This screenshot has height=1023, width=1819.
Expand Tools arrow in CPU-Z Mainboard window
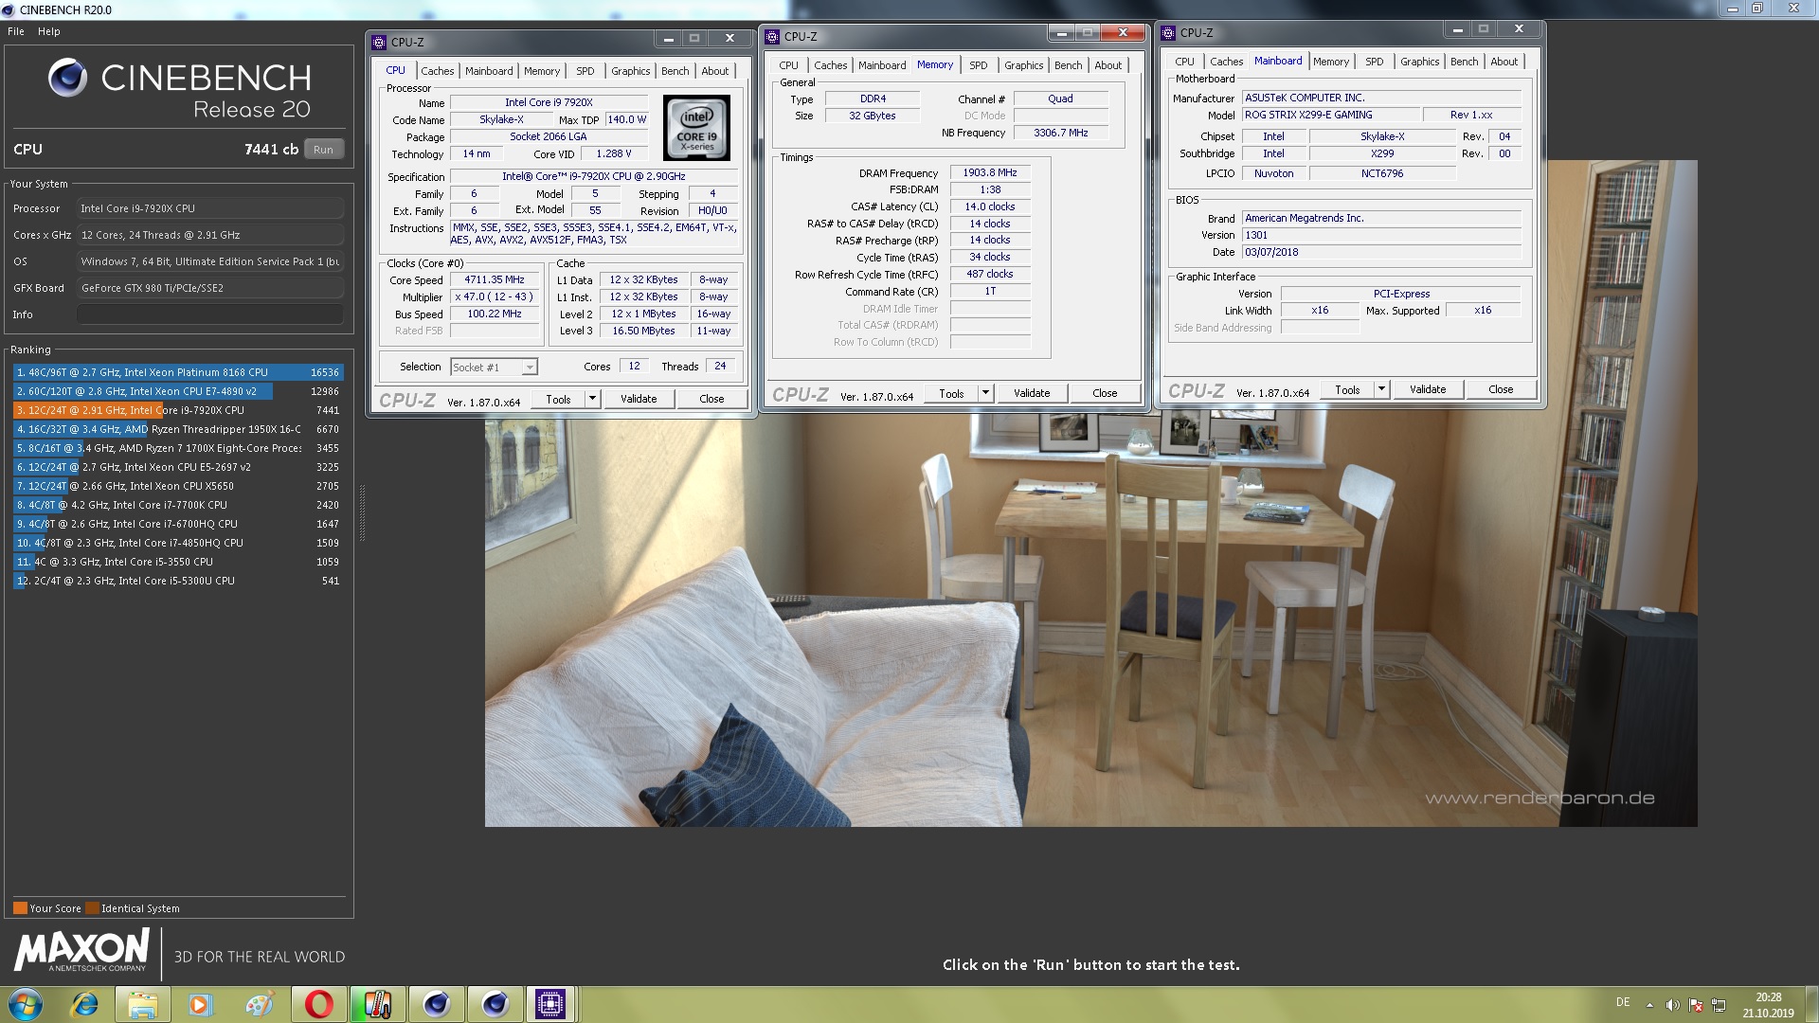pyautogui.click(x=1381, y=389)
